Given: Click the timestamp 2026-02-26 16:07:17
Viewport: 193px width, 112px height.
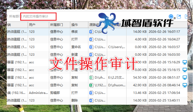Looking at the screenshot, I should click(164, 32).
